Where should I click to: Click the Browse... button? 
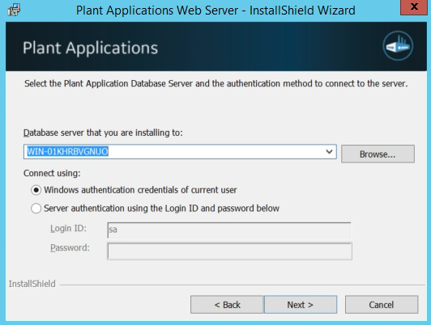pos(378,154)
